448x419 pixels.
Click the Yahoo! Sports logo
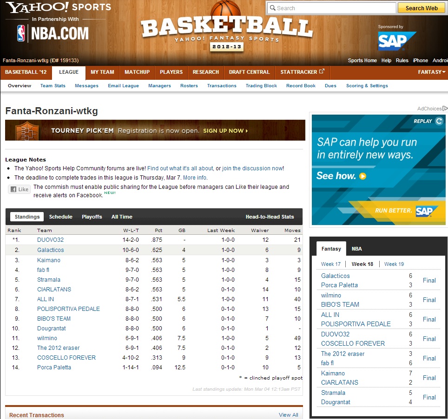click(58, 7)
